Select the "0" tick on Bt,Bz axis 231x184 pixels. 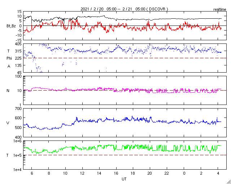(20, 26)
